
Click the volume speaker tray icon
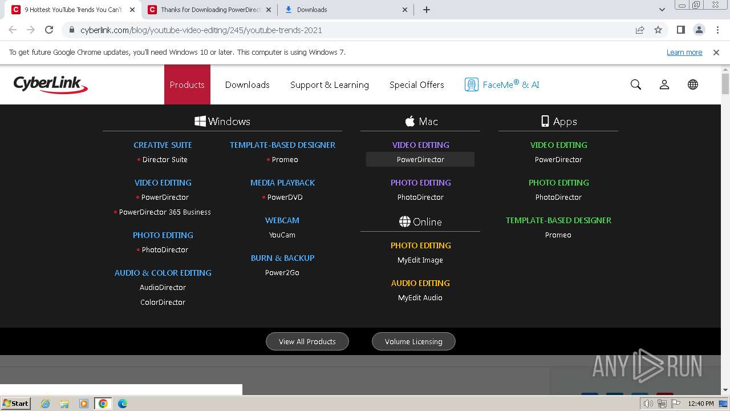(x=648, y=404)
